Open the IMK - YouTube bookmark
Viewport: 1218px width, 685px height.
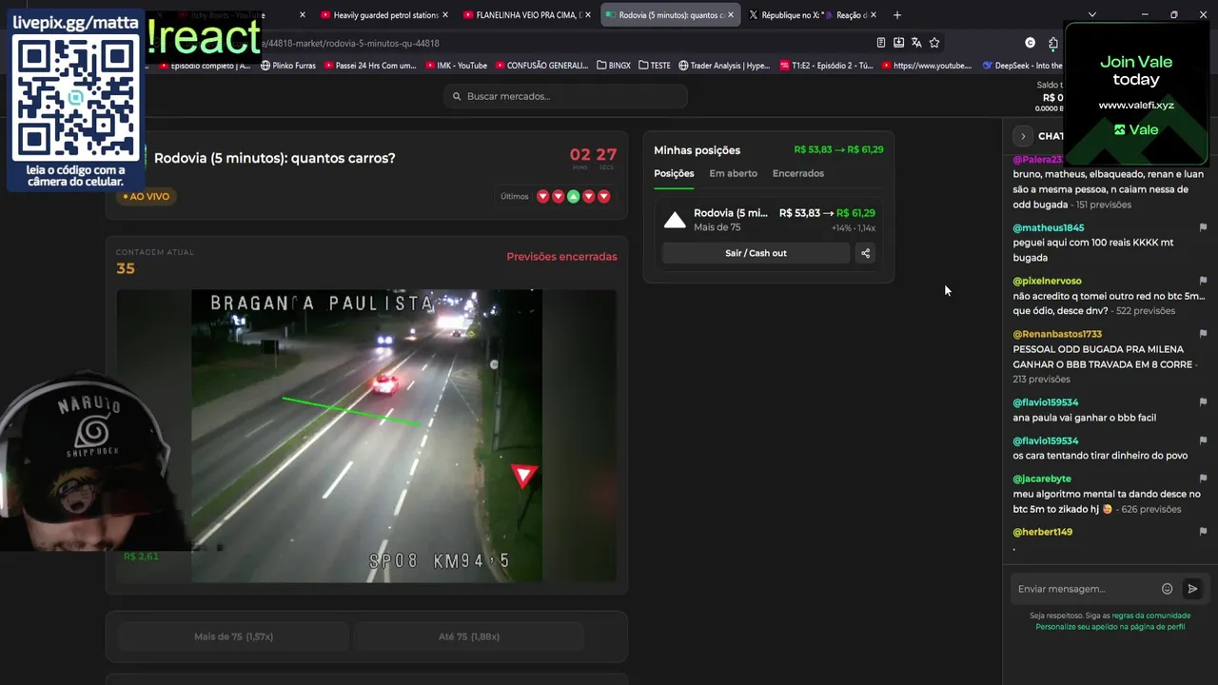[x=456, y=66]
